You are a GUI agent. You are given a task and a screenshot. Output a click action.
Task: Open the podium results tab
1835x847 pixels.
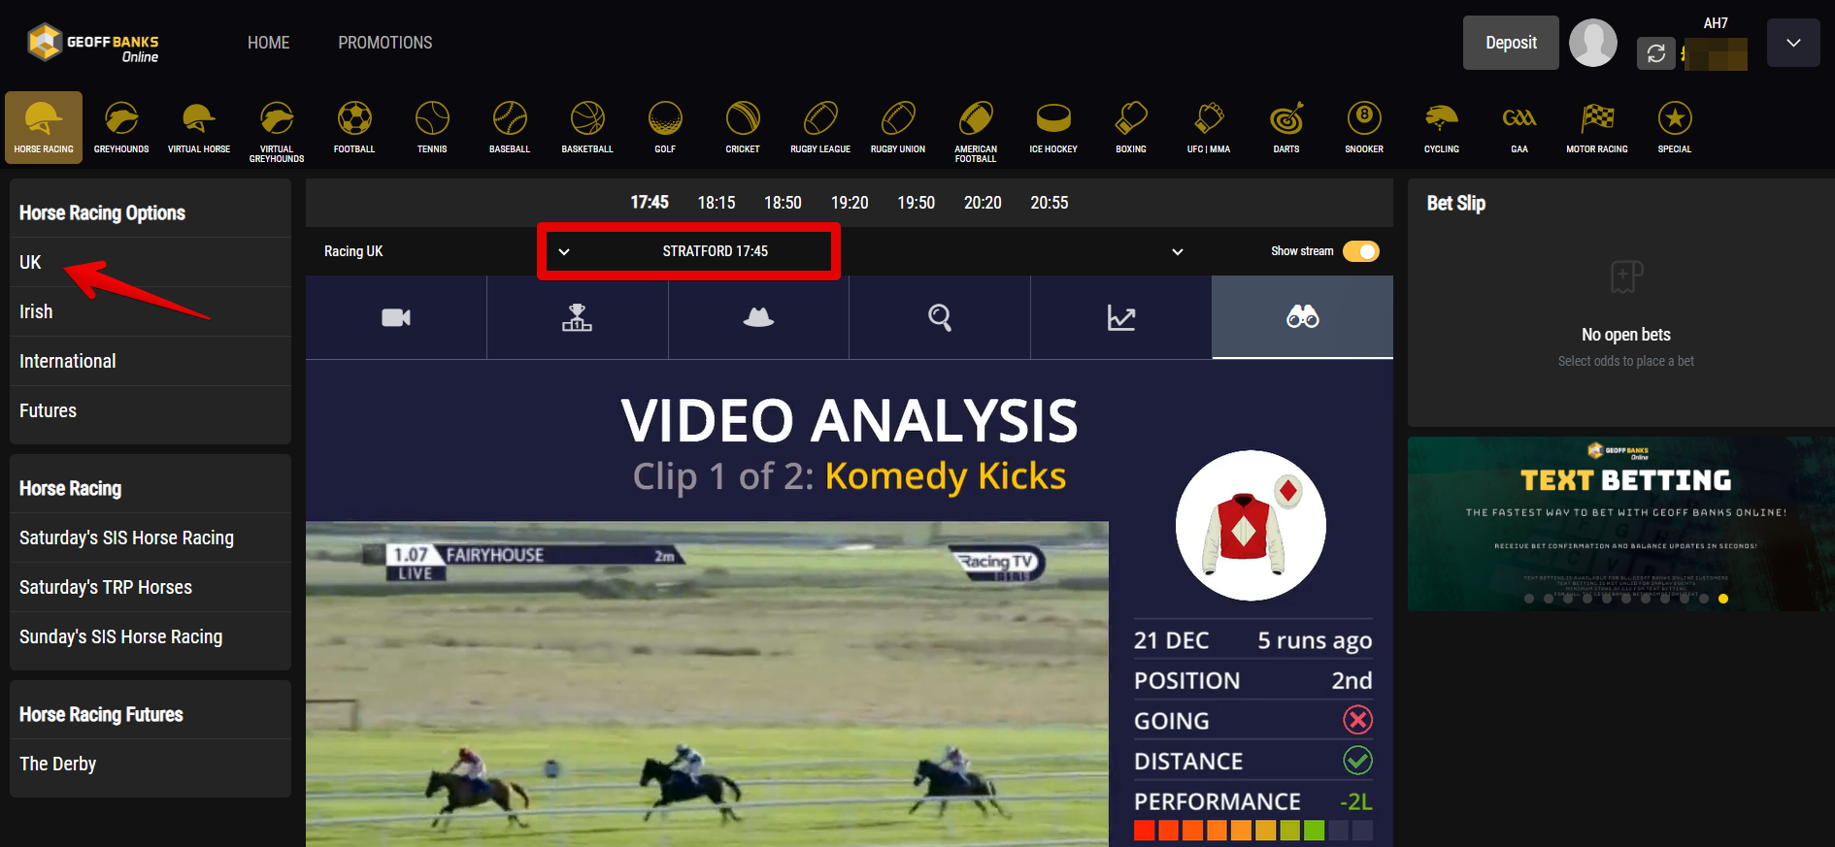(577, 317)
